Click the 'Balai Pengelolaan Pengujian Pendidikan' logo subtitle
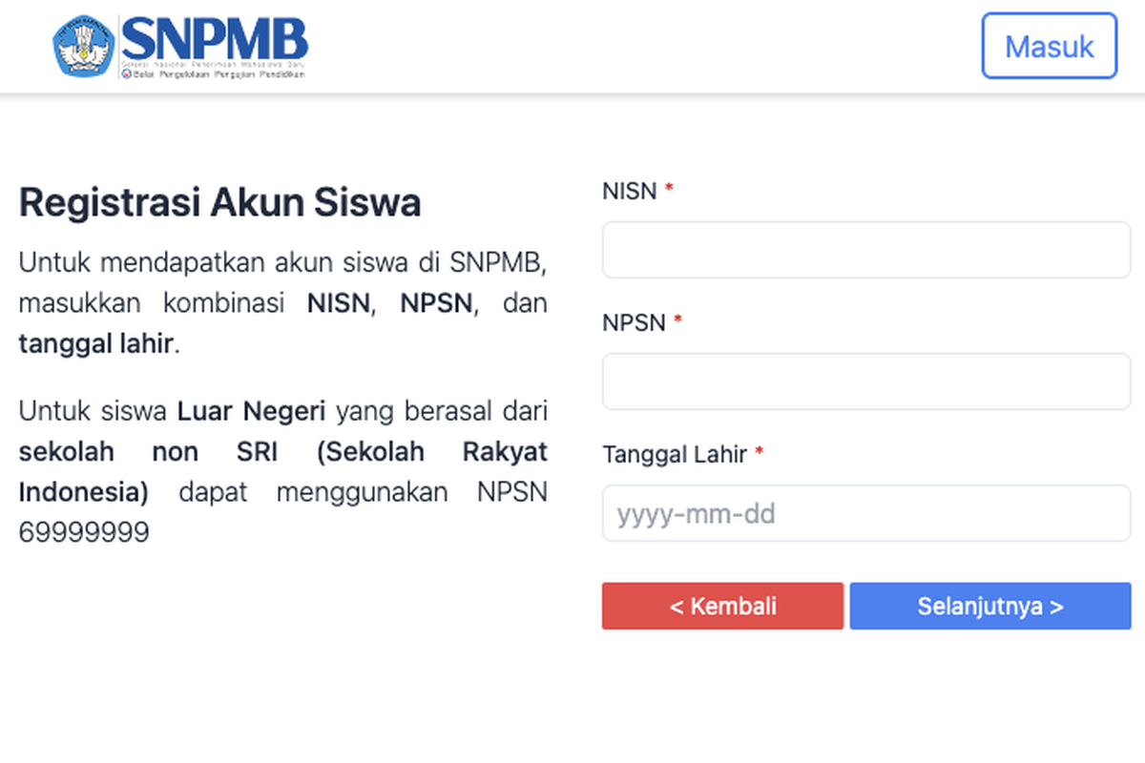This screenshot has width=1145, height=763. [x=219, y=73]
